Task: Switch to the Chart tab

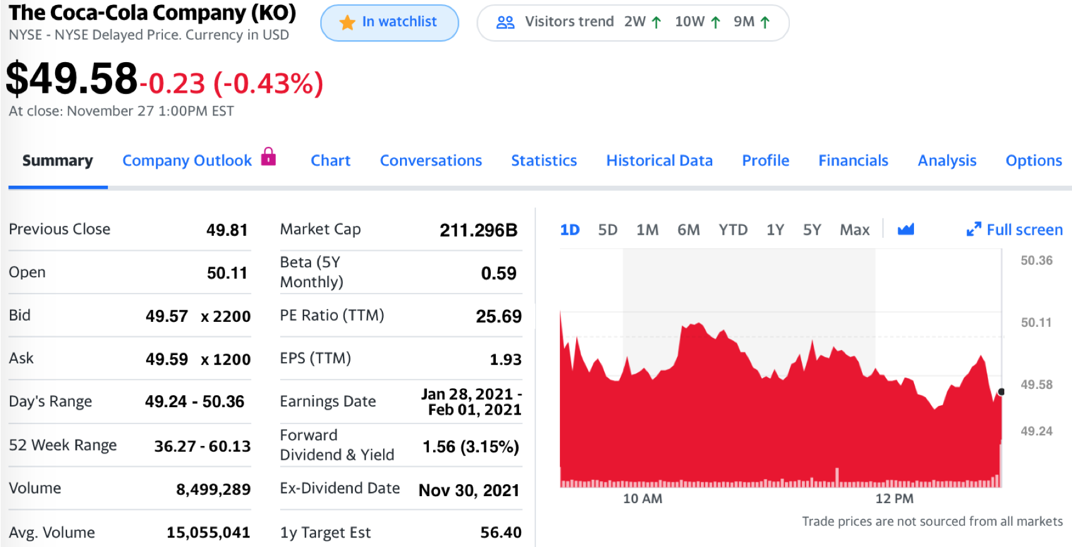Action: (x=330, y=161)
